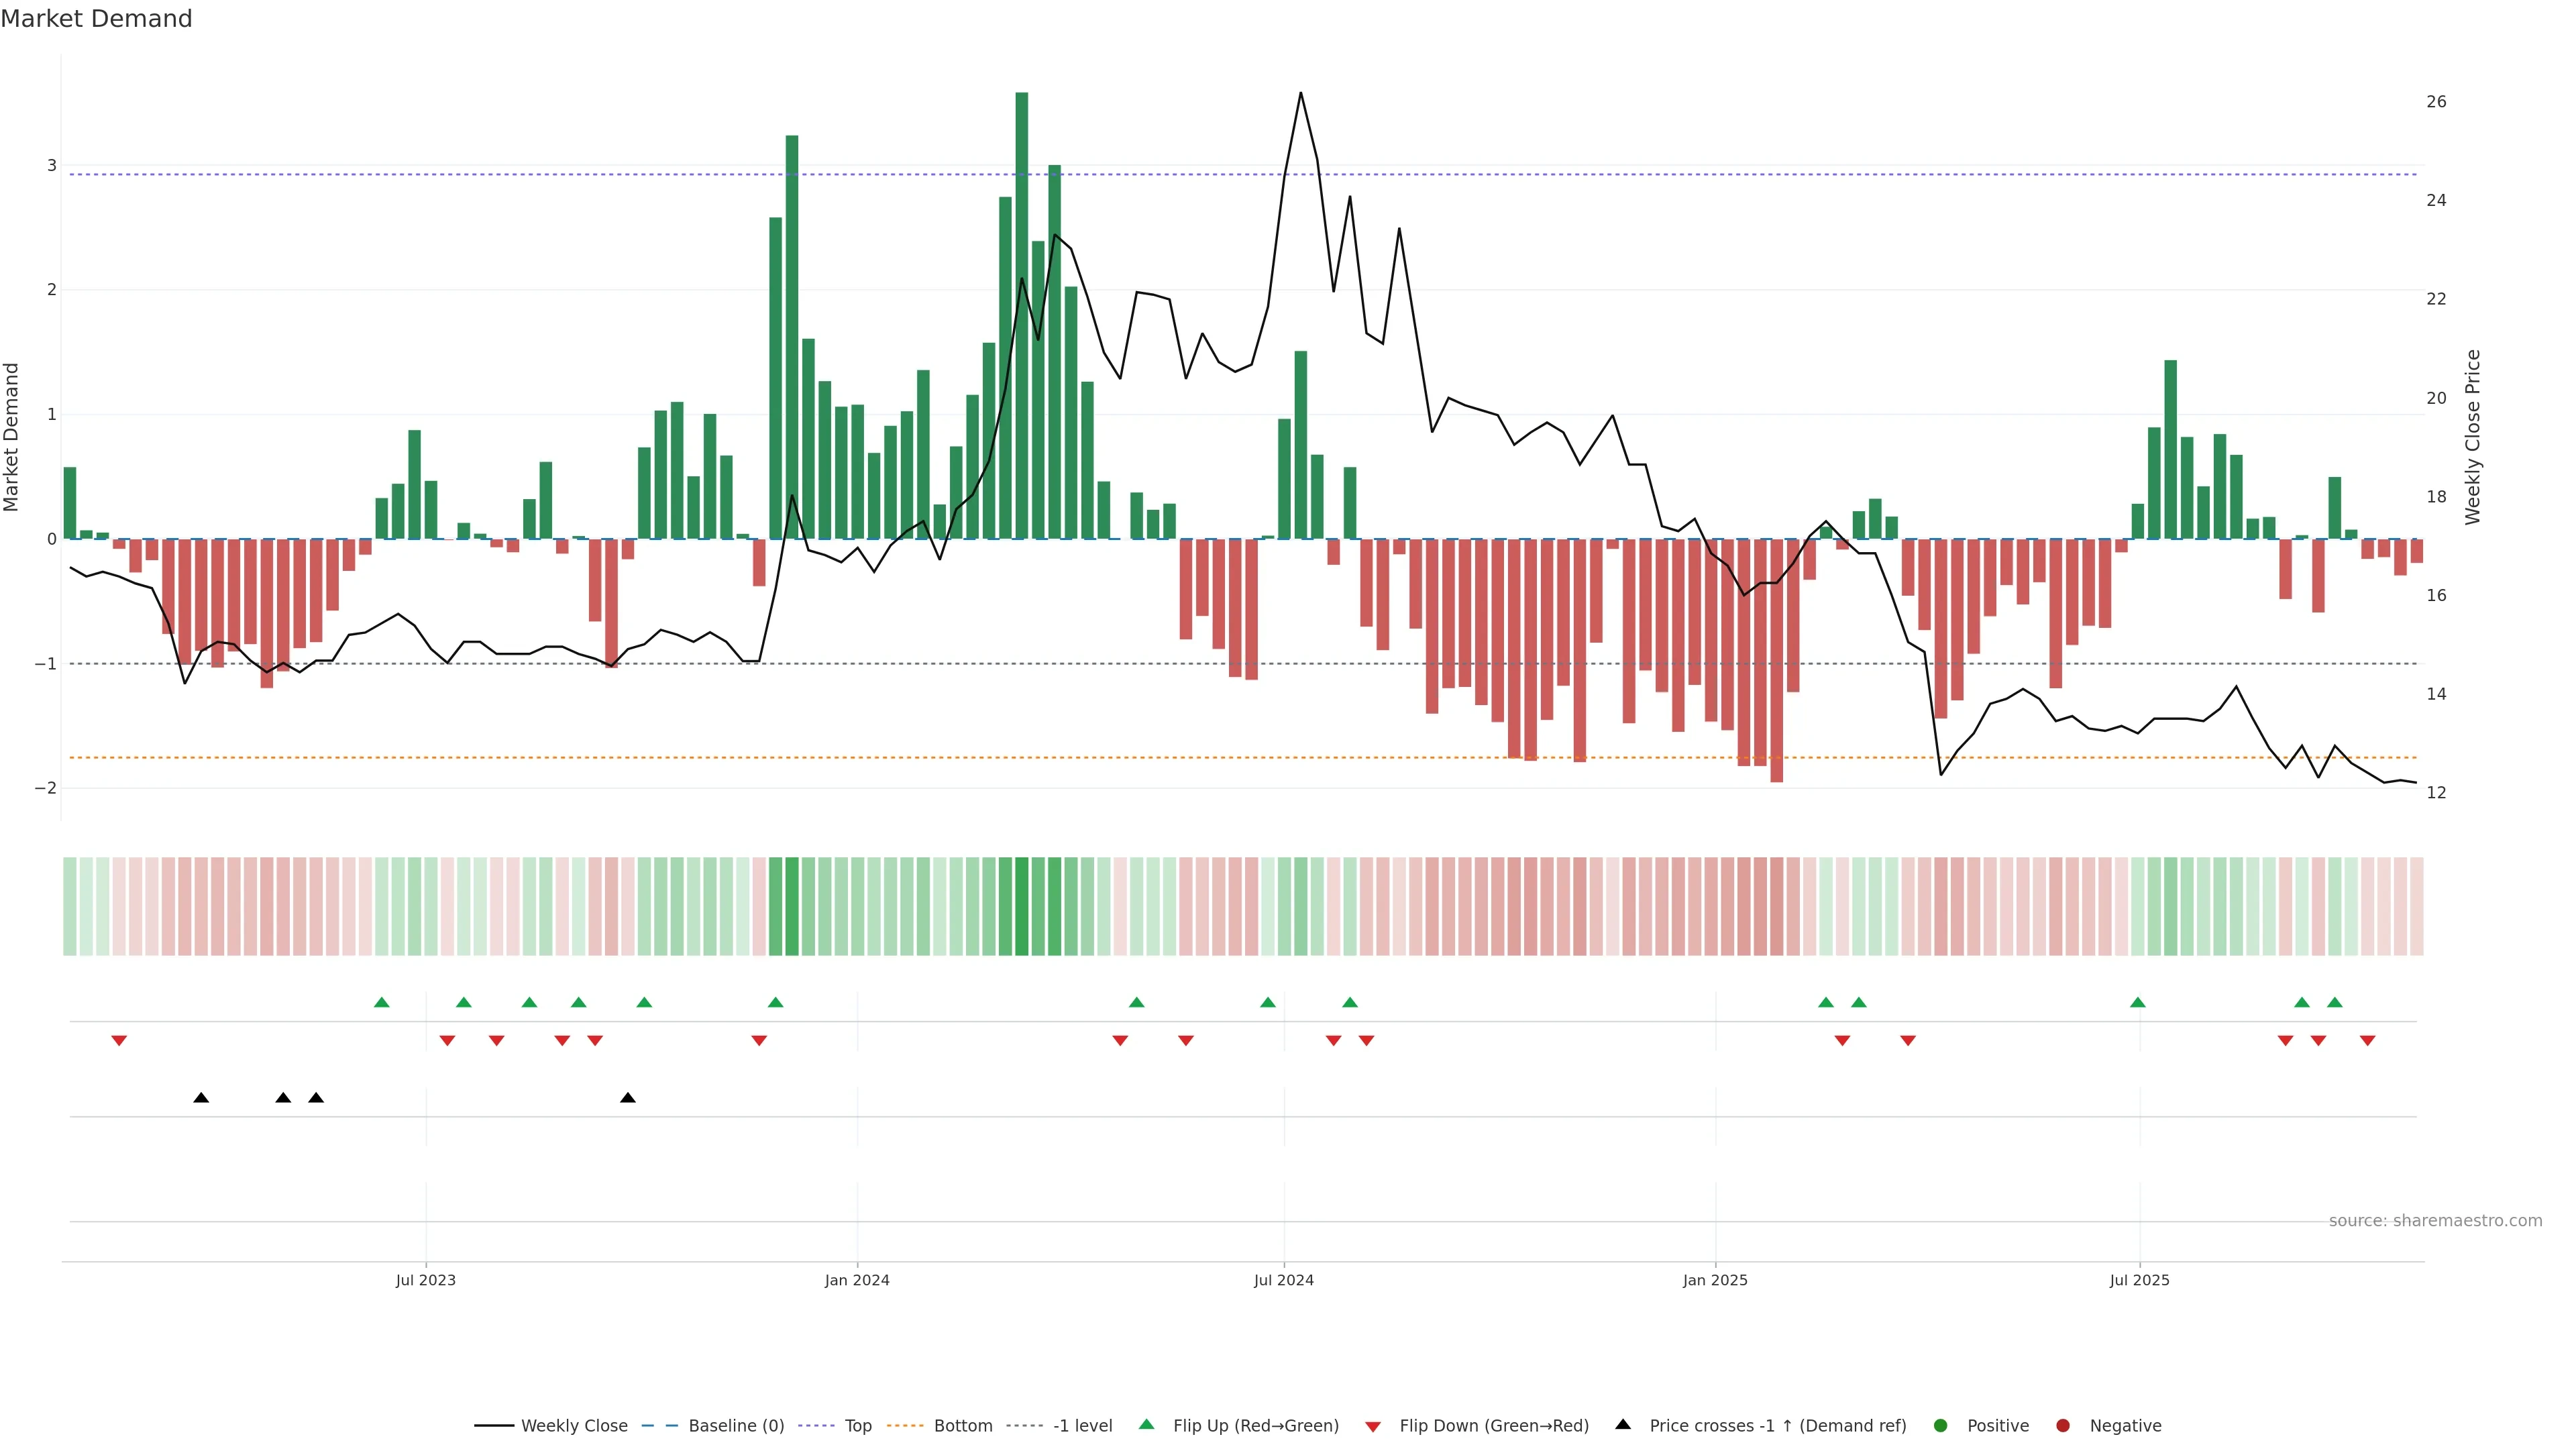Click the darkest green heatmap strip cell
Image resolution: width=2576 pixels, height=1449 pixels.
point(1021,906)
